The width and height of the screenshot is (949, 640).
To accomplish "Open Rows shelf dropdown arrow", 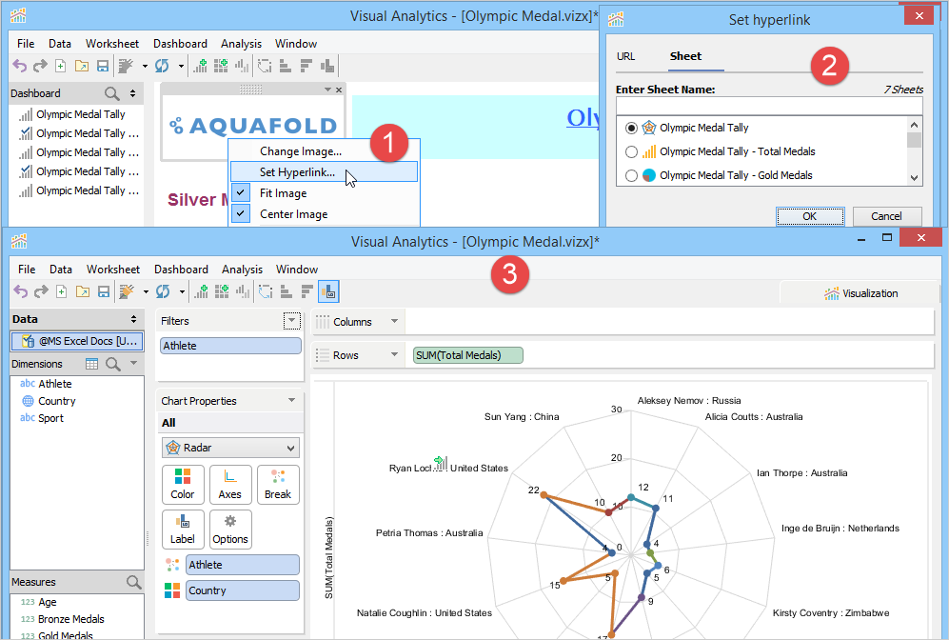I will pos(395,354).
